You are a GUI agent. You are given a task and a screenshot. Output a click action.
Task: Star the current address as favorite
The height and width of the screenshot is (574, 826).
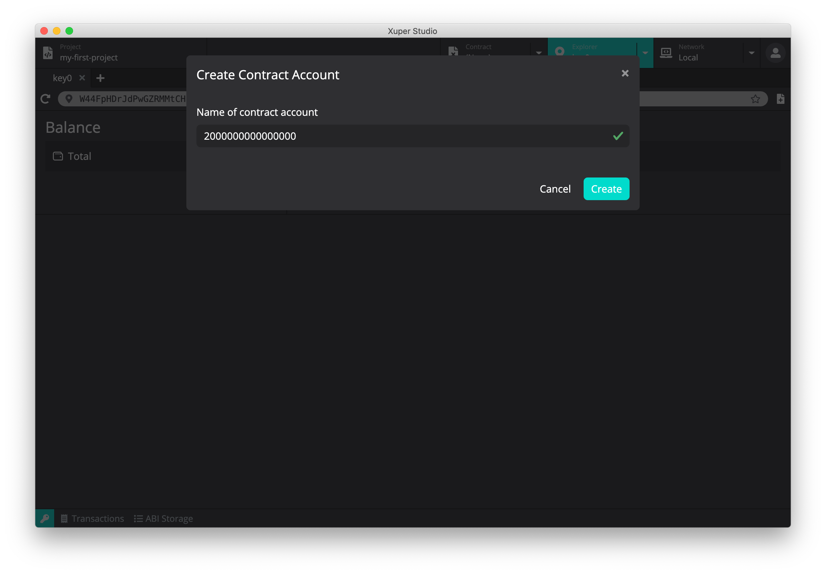click(x=755, y=99)
